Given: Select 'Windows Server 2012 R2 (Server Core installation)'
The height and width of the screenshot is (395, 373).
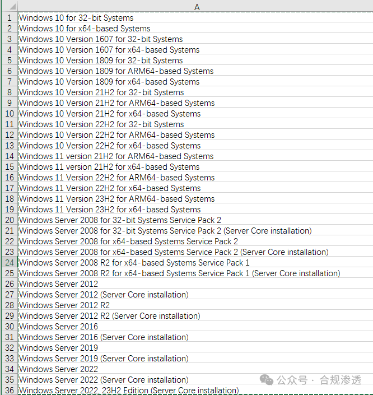Looking at the screenshot, I should [195, 316].
